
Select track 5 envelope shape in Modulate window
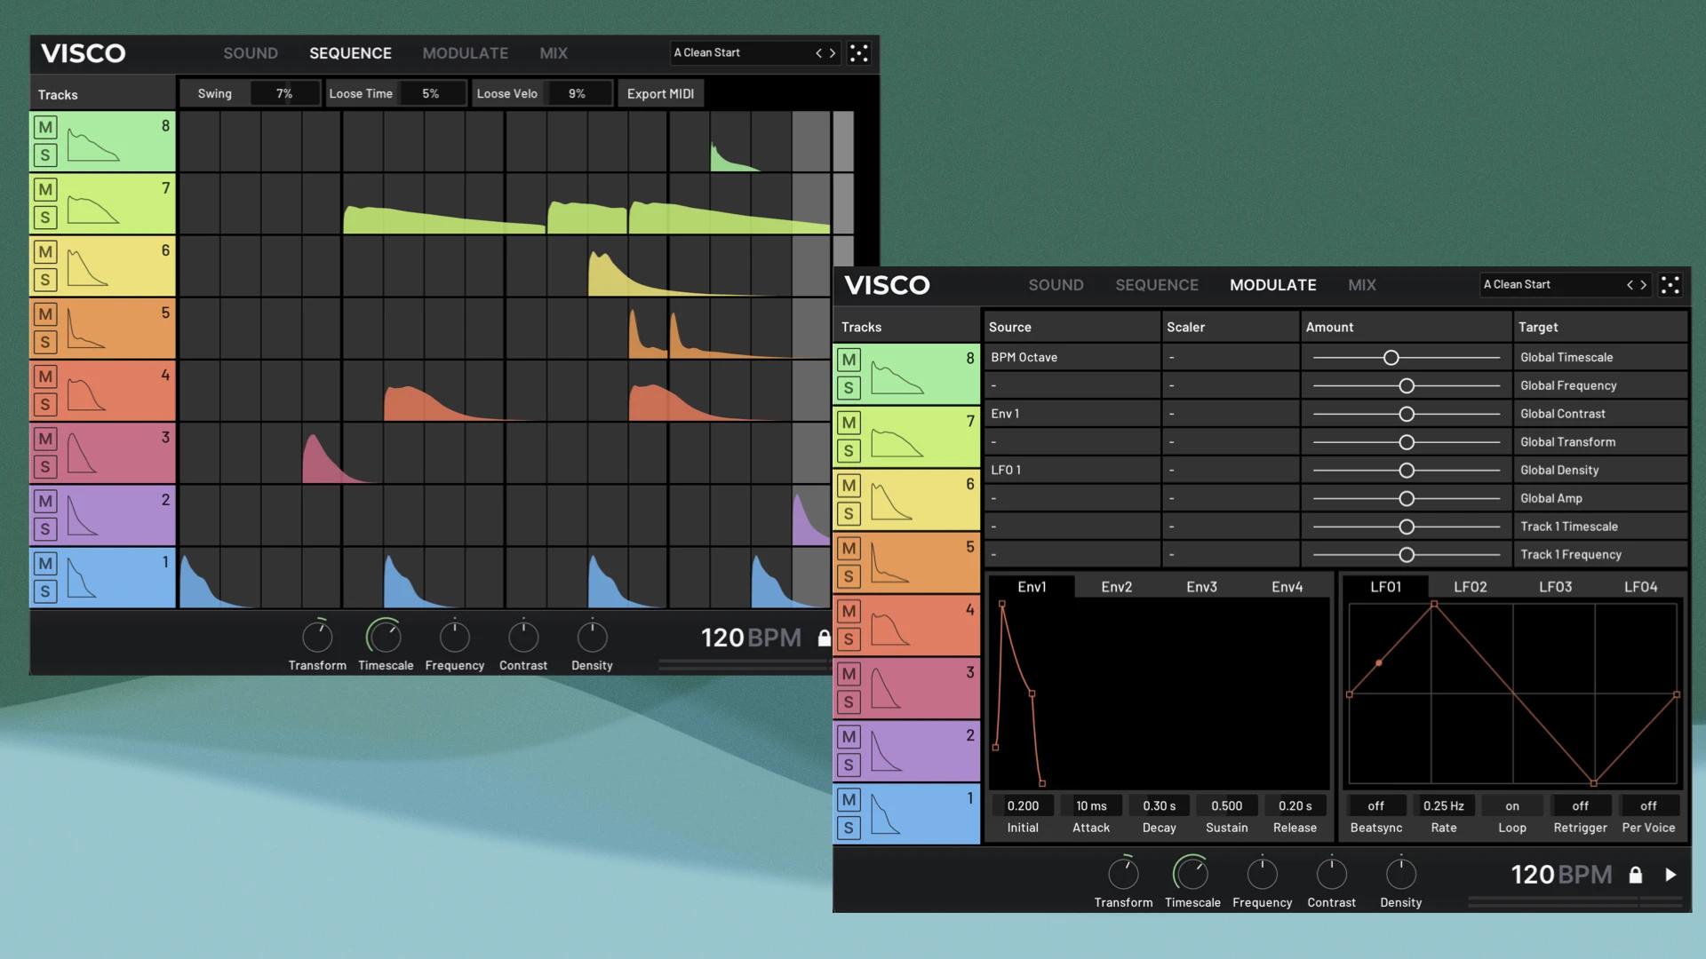coord(889,564)
